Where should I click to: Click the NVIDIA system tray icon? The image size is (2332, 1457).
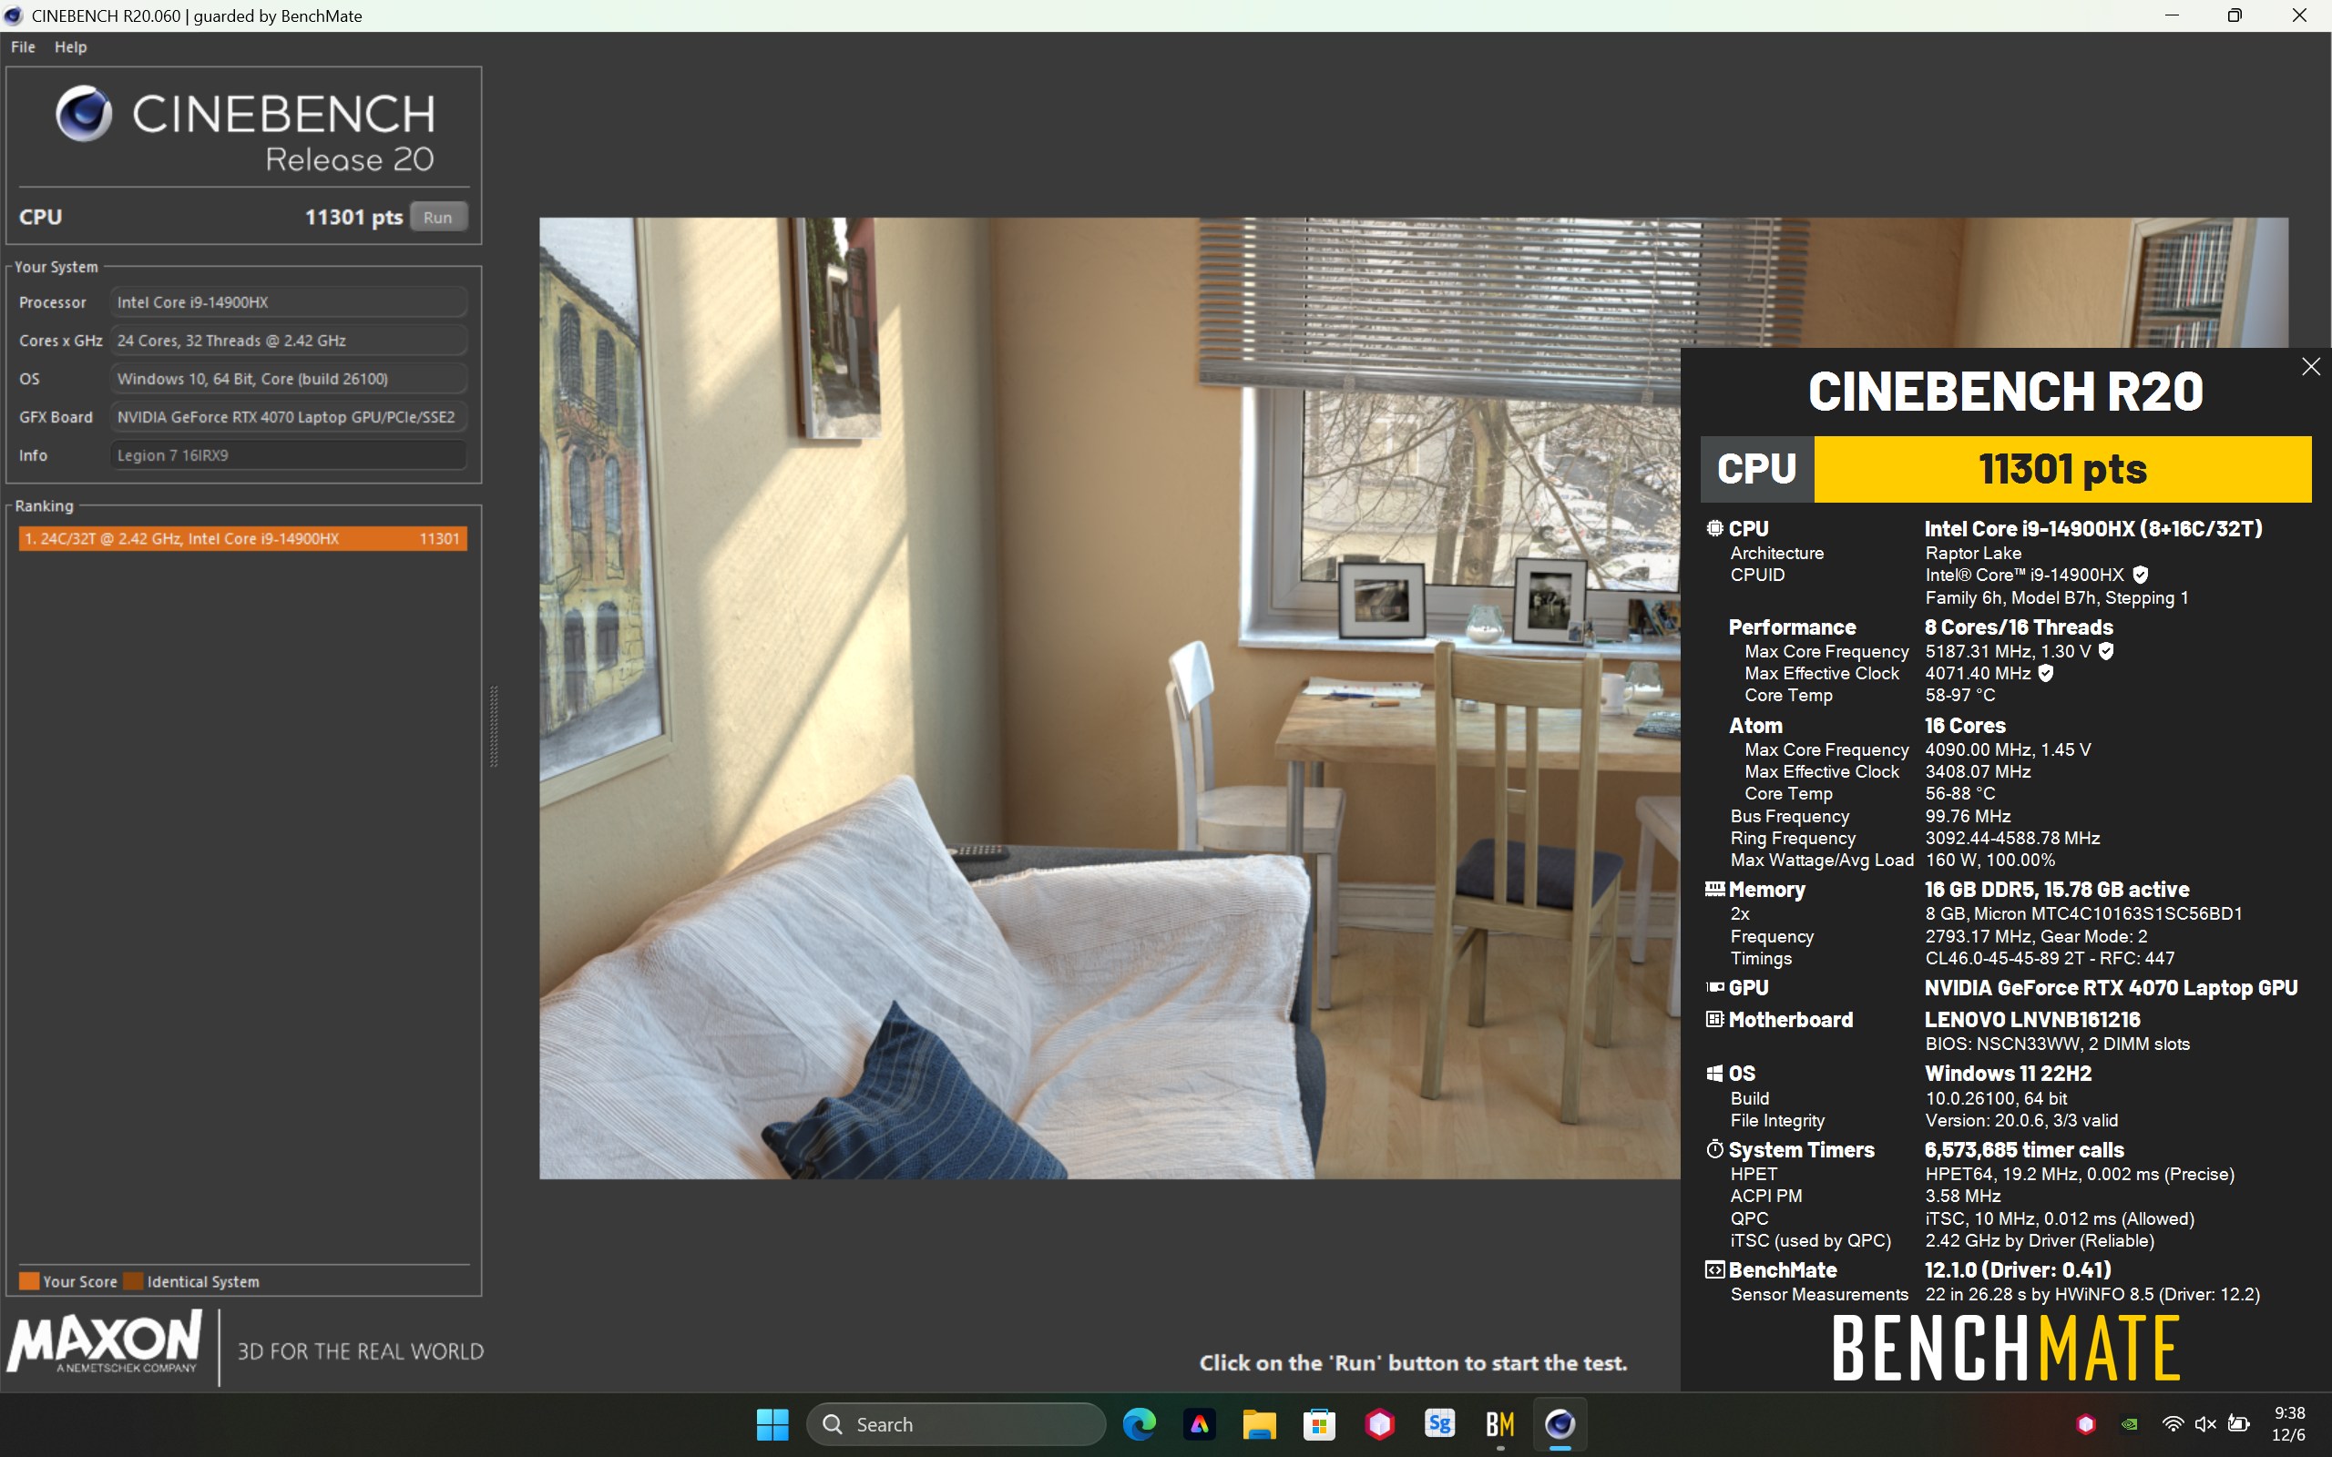pyautogui.click(x=2131, y=1423)
